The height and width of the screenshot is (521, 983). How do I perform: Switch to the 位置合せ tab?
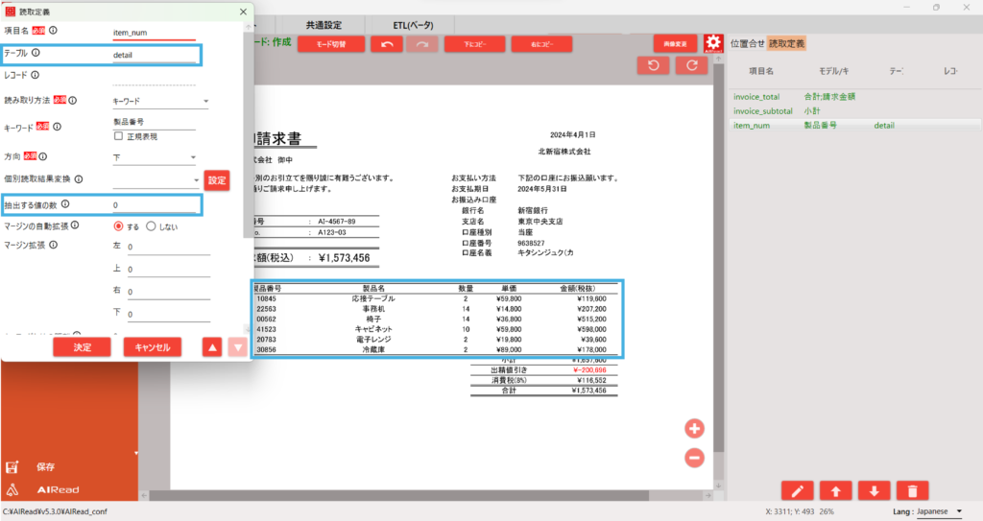748,43
